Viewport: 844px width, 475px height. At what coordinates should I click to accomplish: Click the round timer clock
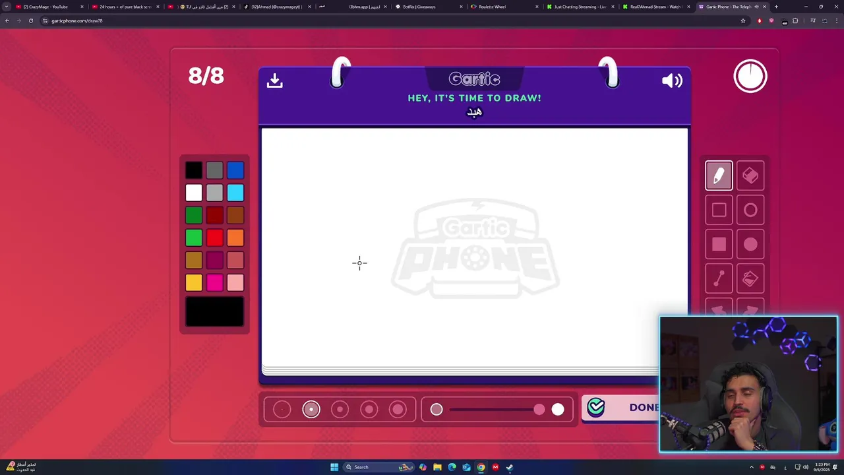750,77
